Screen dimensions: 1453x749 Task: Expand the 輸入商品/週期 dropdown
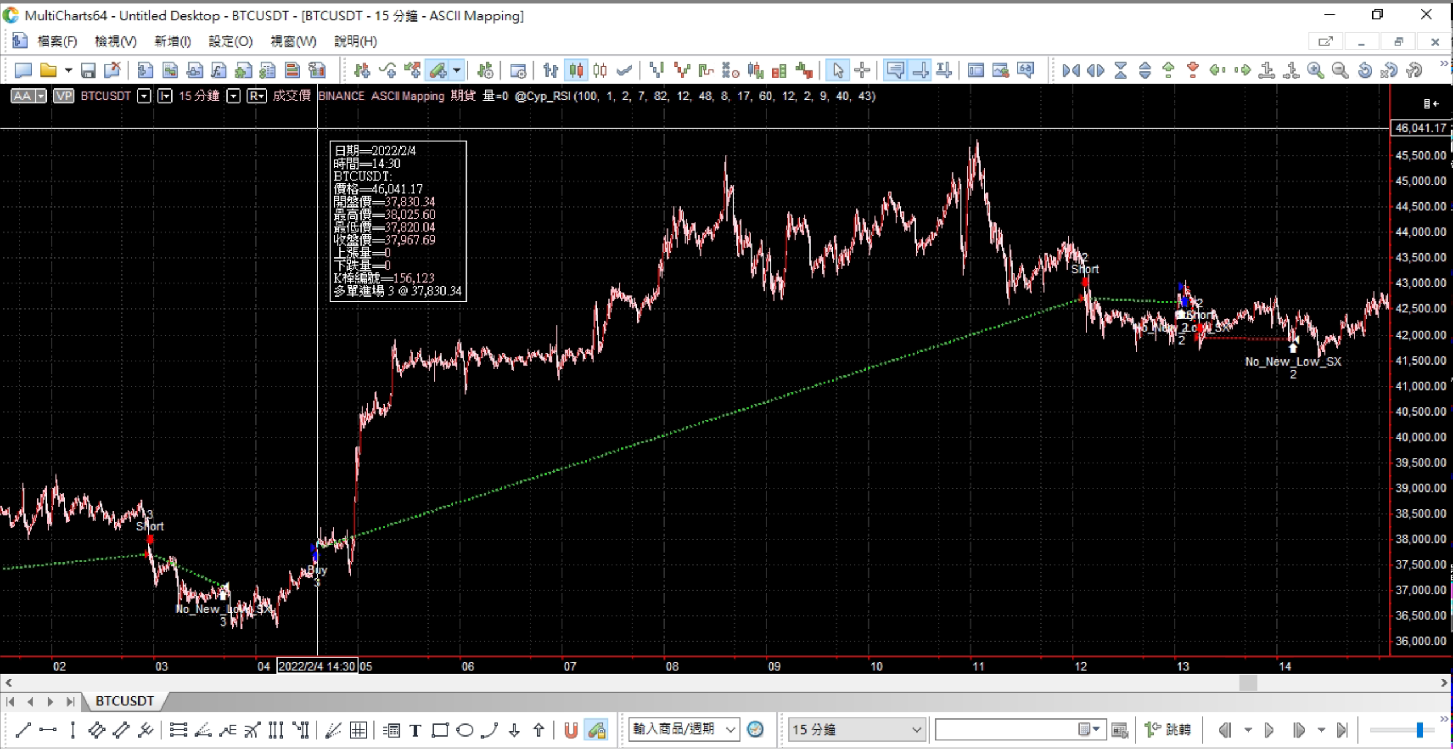tap(731, 729)
